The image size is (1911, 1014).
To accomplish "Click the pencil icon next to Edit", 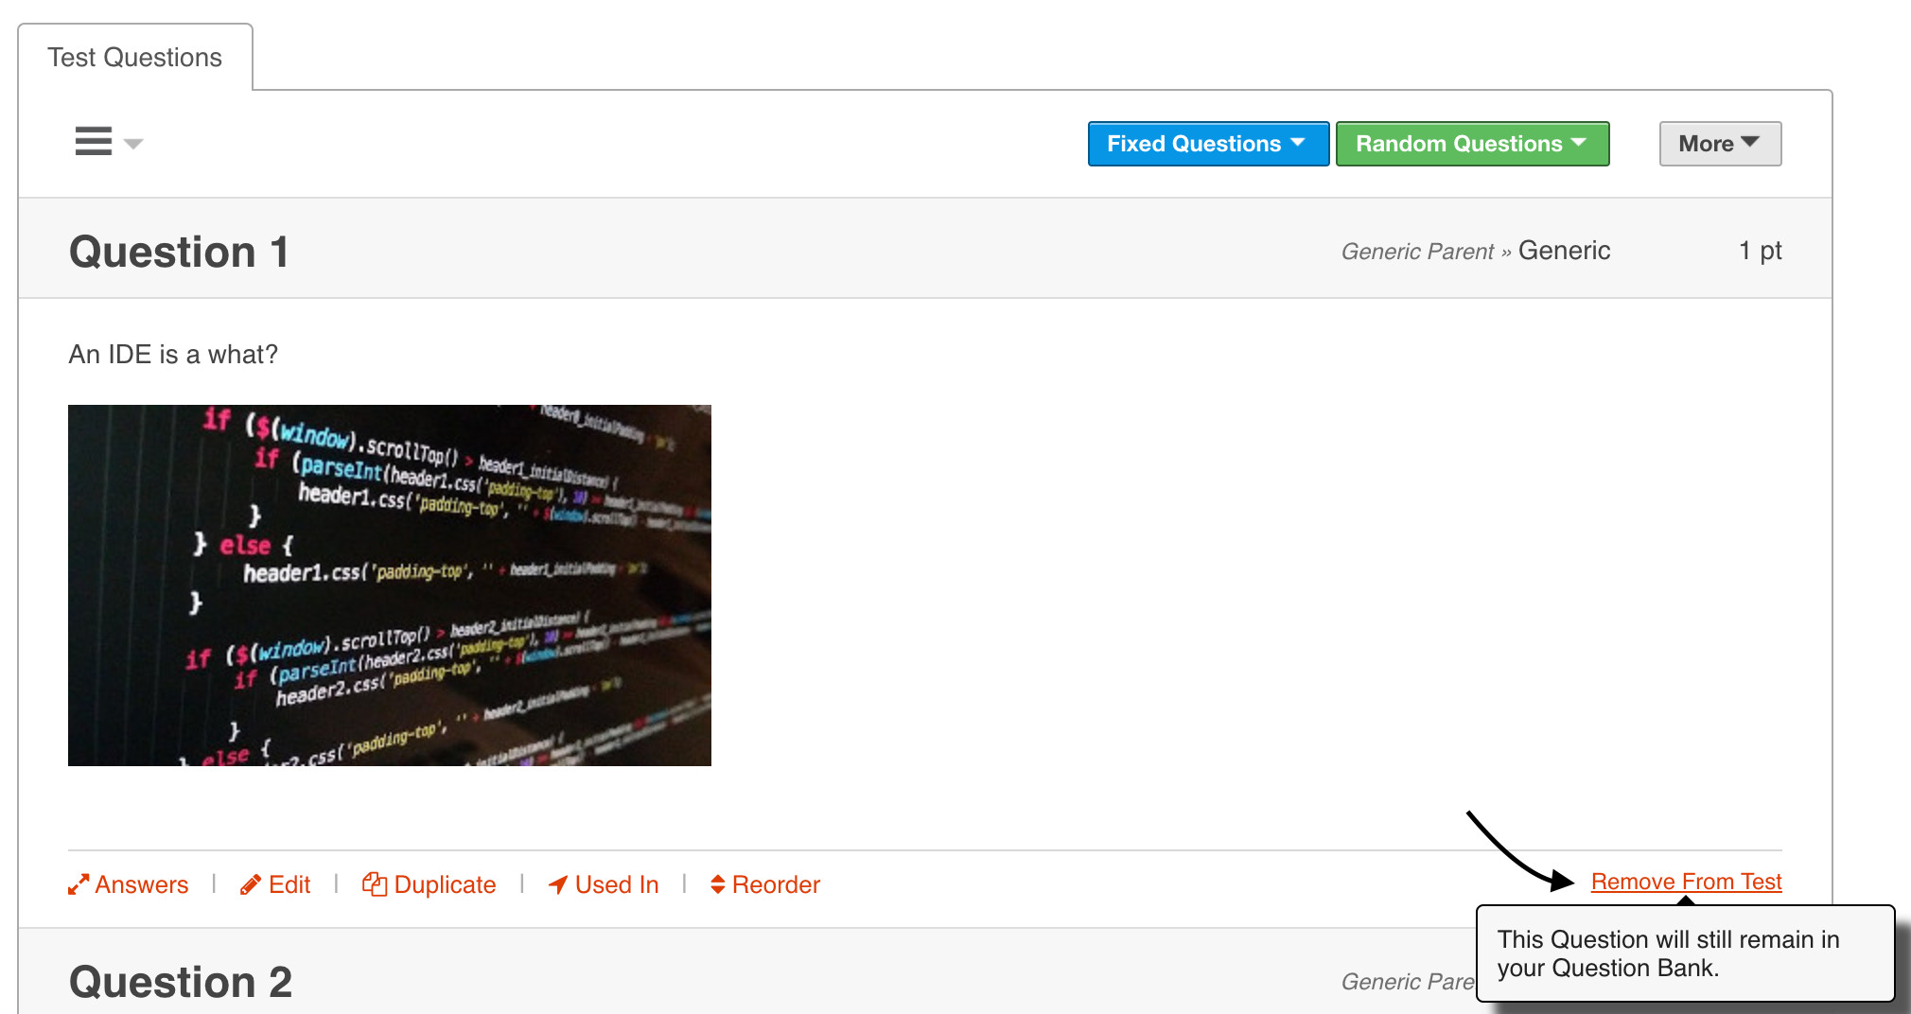I will pos(250,884).
